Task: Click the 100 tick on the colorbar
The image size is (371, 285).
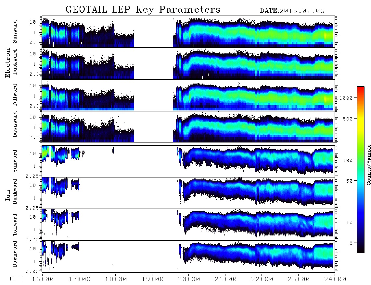Action: (x=348, y=160)
